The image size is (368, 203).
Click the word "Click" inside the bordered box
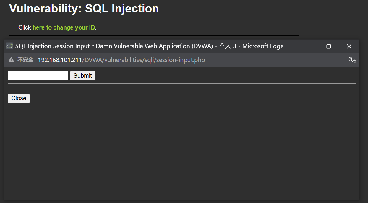coord(25,27)
